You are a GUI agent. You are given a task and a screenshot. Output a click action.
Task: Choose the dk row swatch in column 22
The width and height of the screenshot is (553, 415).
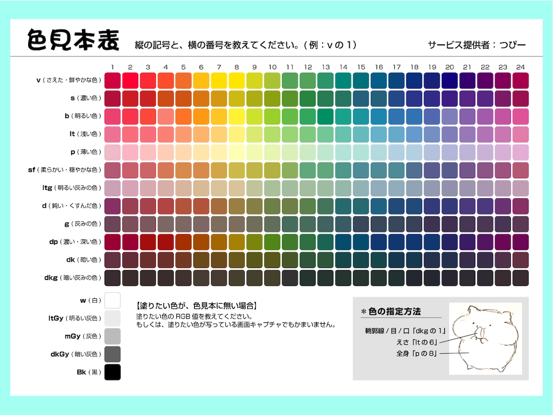point(485,260)
